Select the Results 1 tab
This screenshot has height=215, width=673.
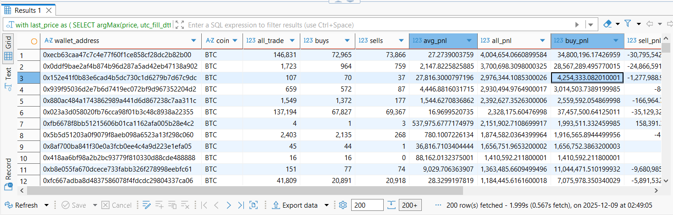click(x=28, y=10)
